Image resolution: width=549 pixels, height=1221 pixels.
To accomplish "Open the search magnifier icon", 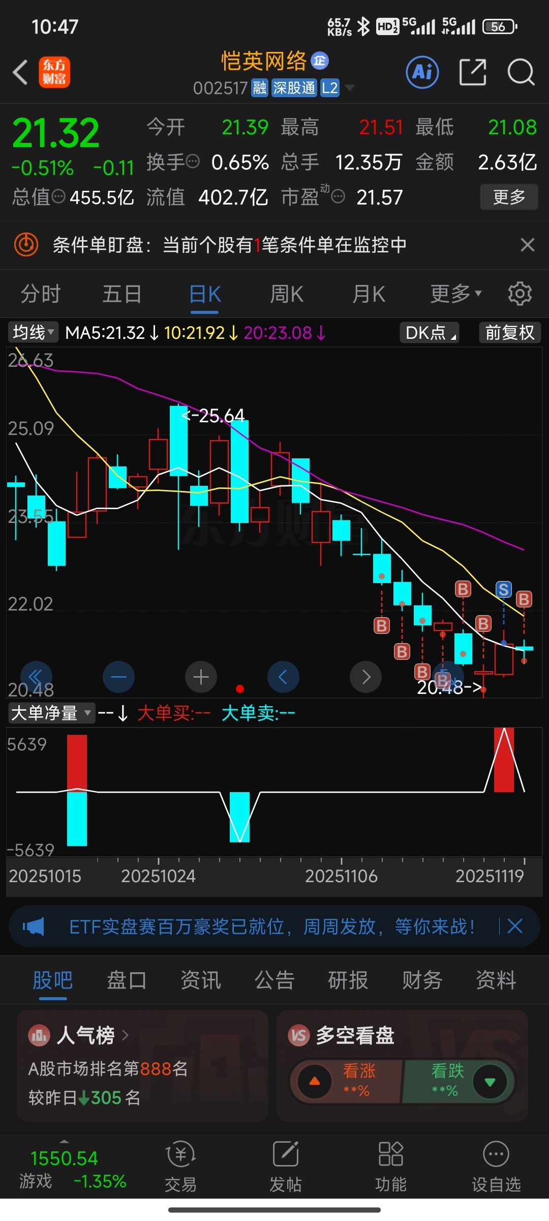I will tap(521, 72).
